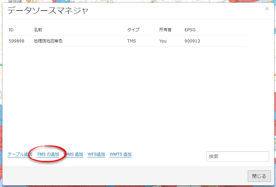Click the 地理院地図単色 name cell

48,41
